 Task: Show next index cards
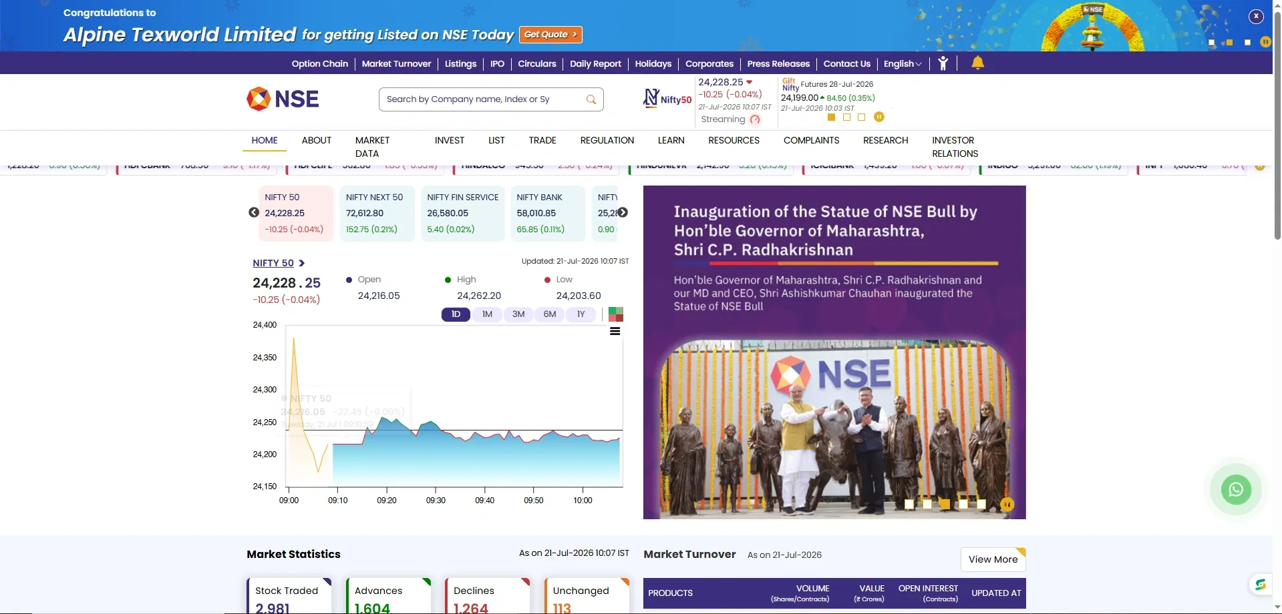[623, 212]
